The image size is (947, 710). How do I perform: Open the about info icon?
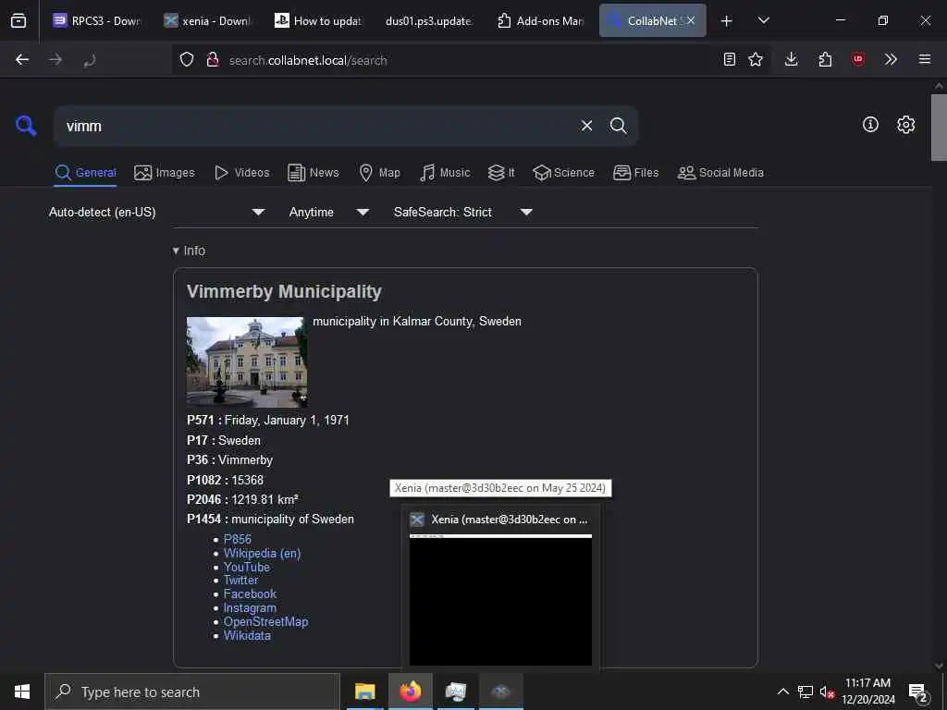pos(870,125)
